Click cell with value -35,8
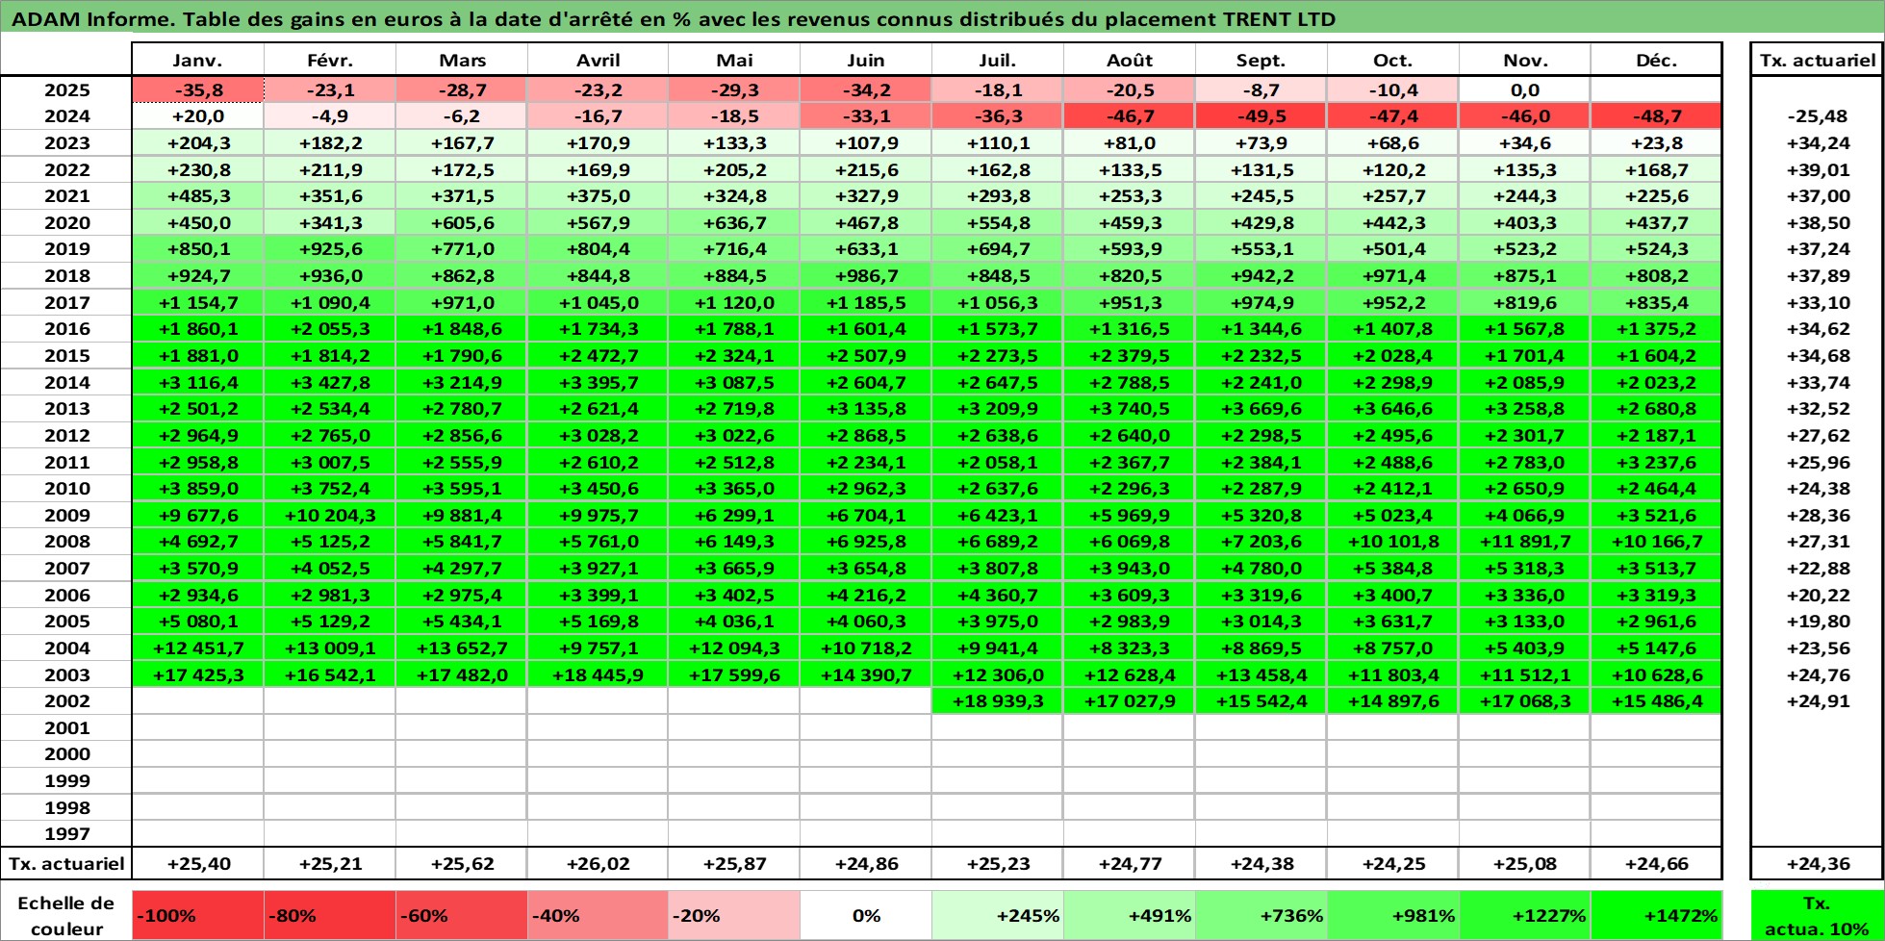 [197, 90]
